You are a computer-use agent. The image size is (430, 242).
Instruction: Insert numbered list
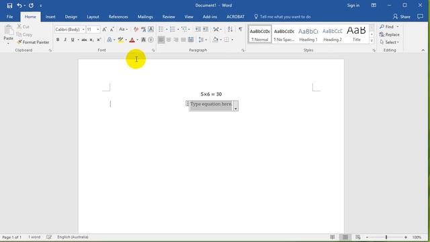173,30
